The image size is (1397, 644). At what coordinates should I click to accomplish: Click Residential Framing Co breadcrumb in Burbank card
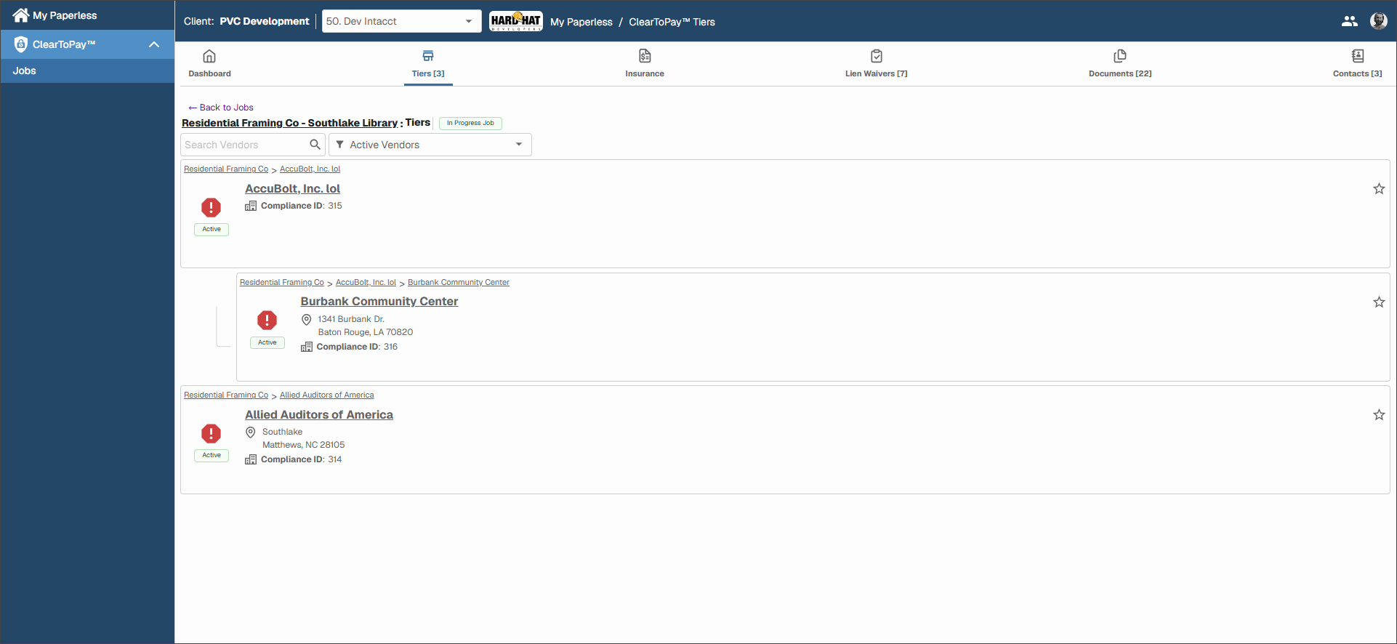coord(282,282)
